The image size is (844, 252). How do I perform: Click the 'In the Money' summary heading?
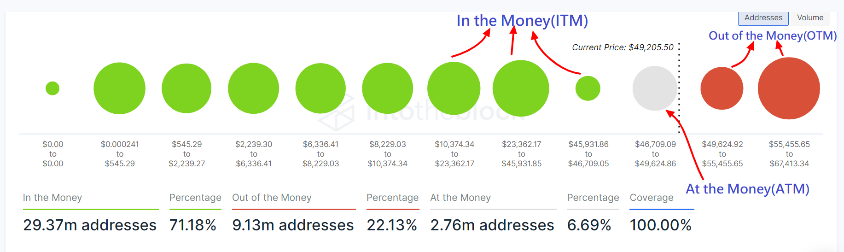pyautogui.click(x=52, y=198)
